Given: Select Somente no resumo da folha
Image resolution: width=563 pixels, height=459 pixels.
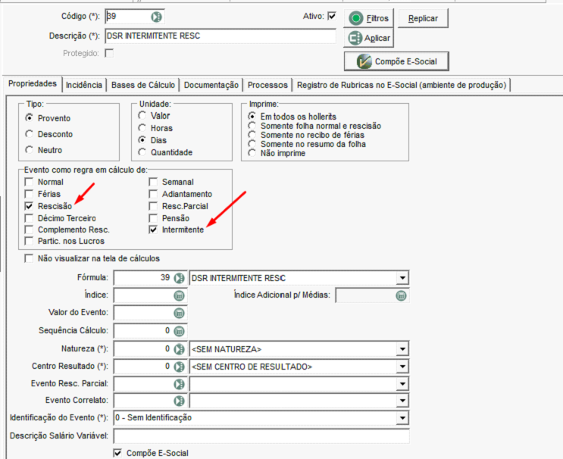Looking at the screenshot, I should 252,144.
